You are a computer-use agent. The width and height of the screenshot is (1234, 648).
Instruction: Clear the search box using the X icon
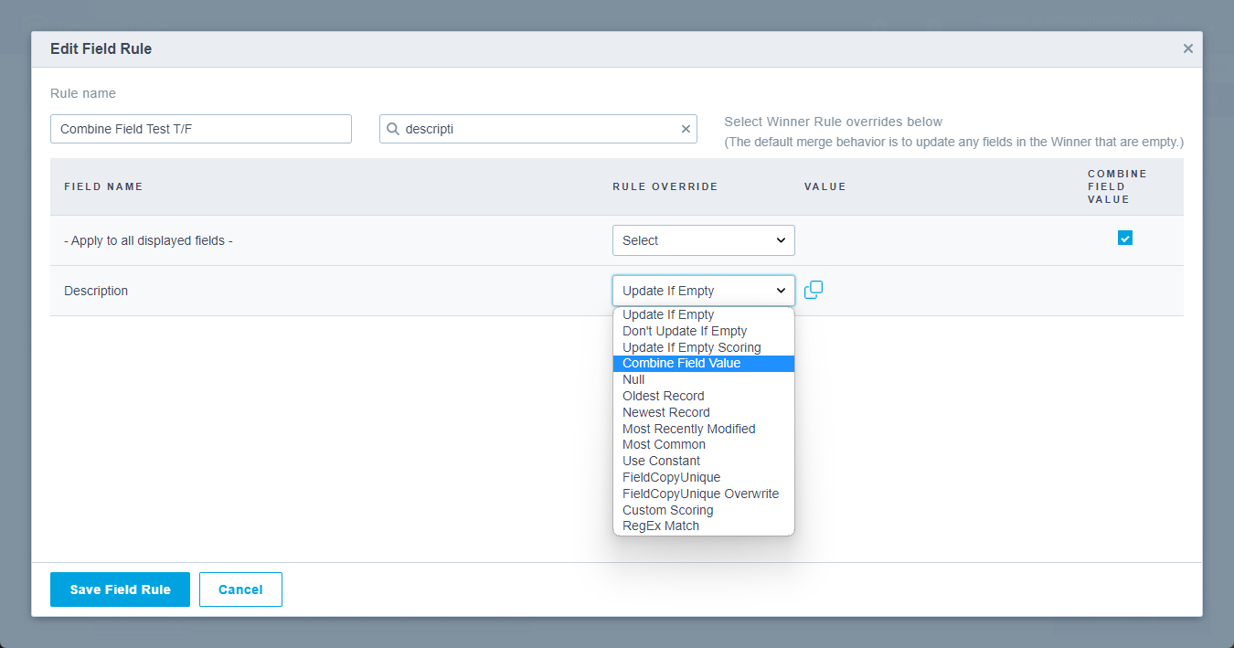click(686, 128)
